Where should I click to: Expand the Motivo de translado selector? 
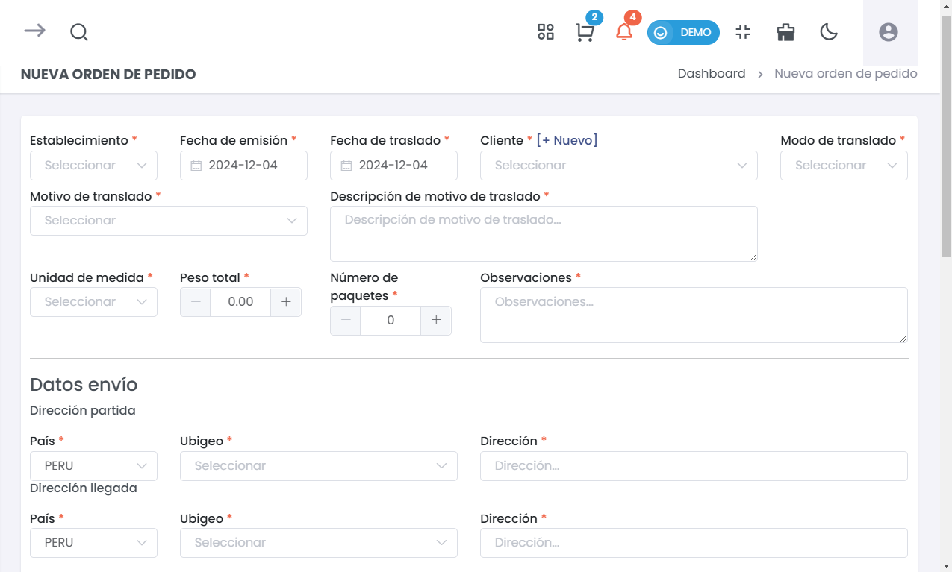pos(168,221)
